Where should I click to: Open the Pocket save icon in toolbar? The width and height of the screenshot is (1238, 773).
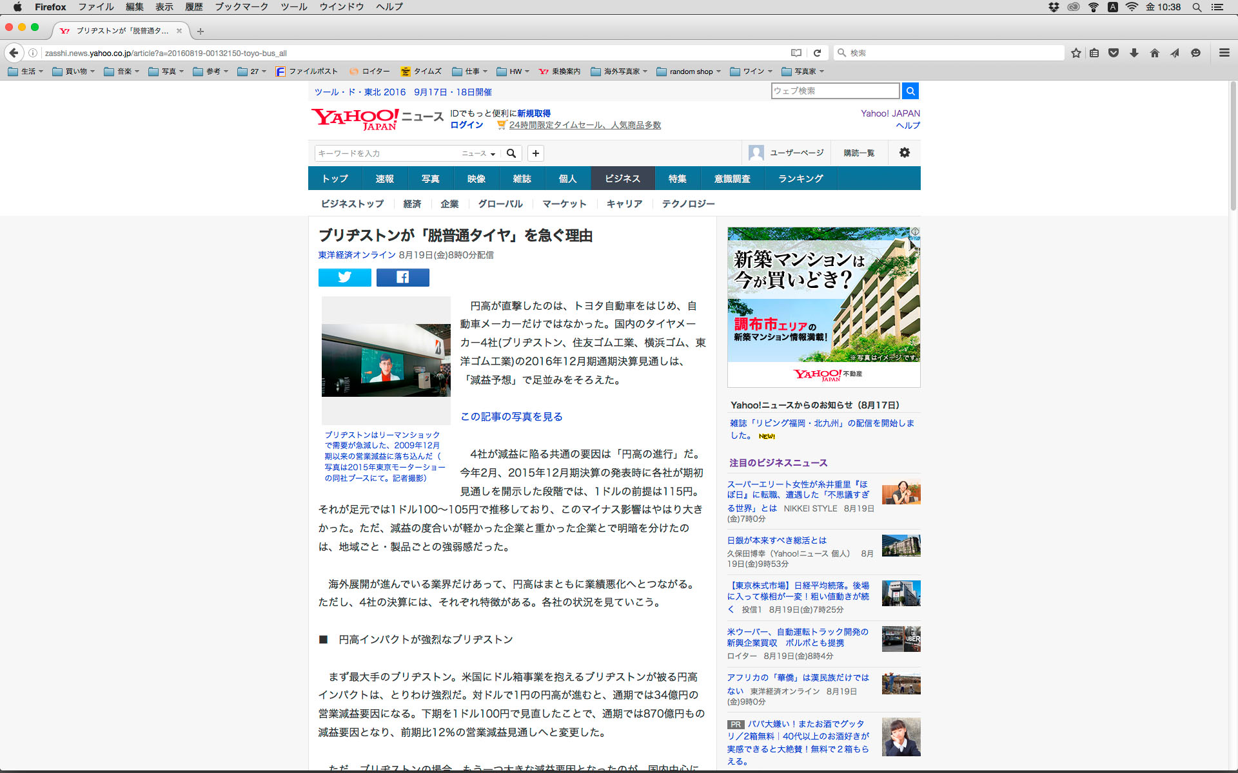(x=1114, y=53)
